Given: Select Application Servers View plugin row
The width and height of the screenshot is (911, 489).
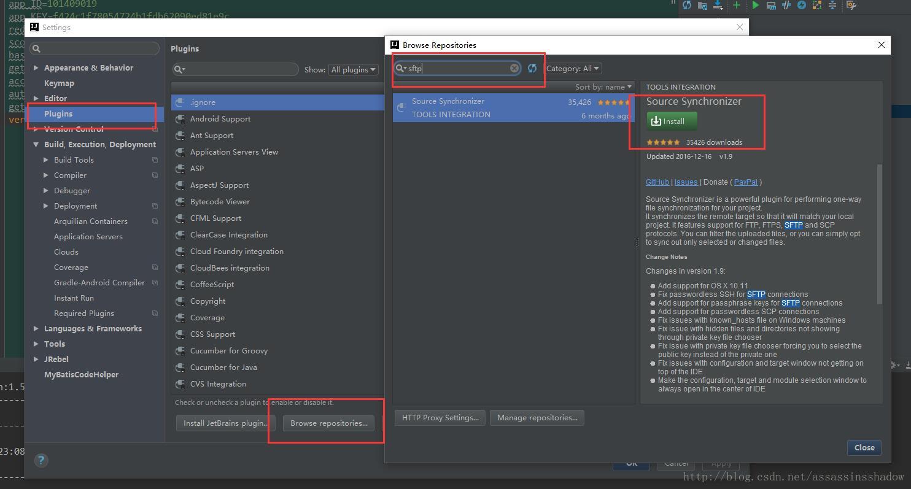Looking at the screenshot, I should [x=278, y=152].
